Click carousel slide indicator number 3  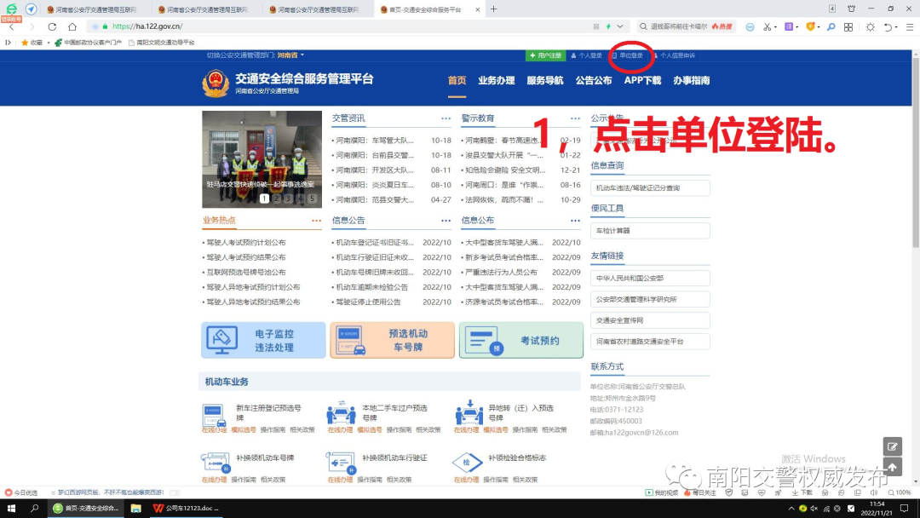coord(288,198)
